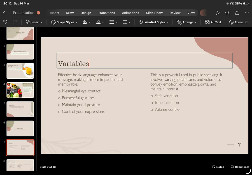Go back using the left chevron
This screenshot has width=252, height=175.
pos(4,13)
